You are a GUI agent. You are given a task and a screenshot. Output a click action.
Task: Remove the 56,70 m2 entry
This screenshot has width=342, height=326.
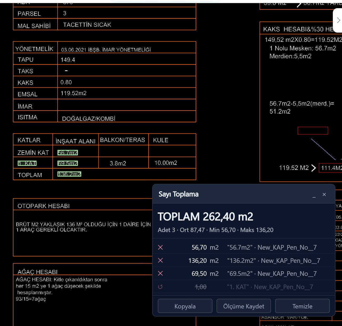[x=160, y=247]
